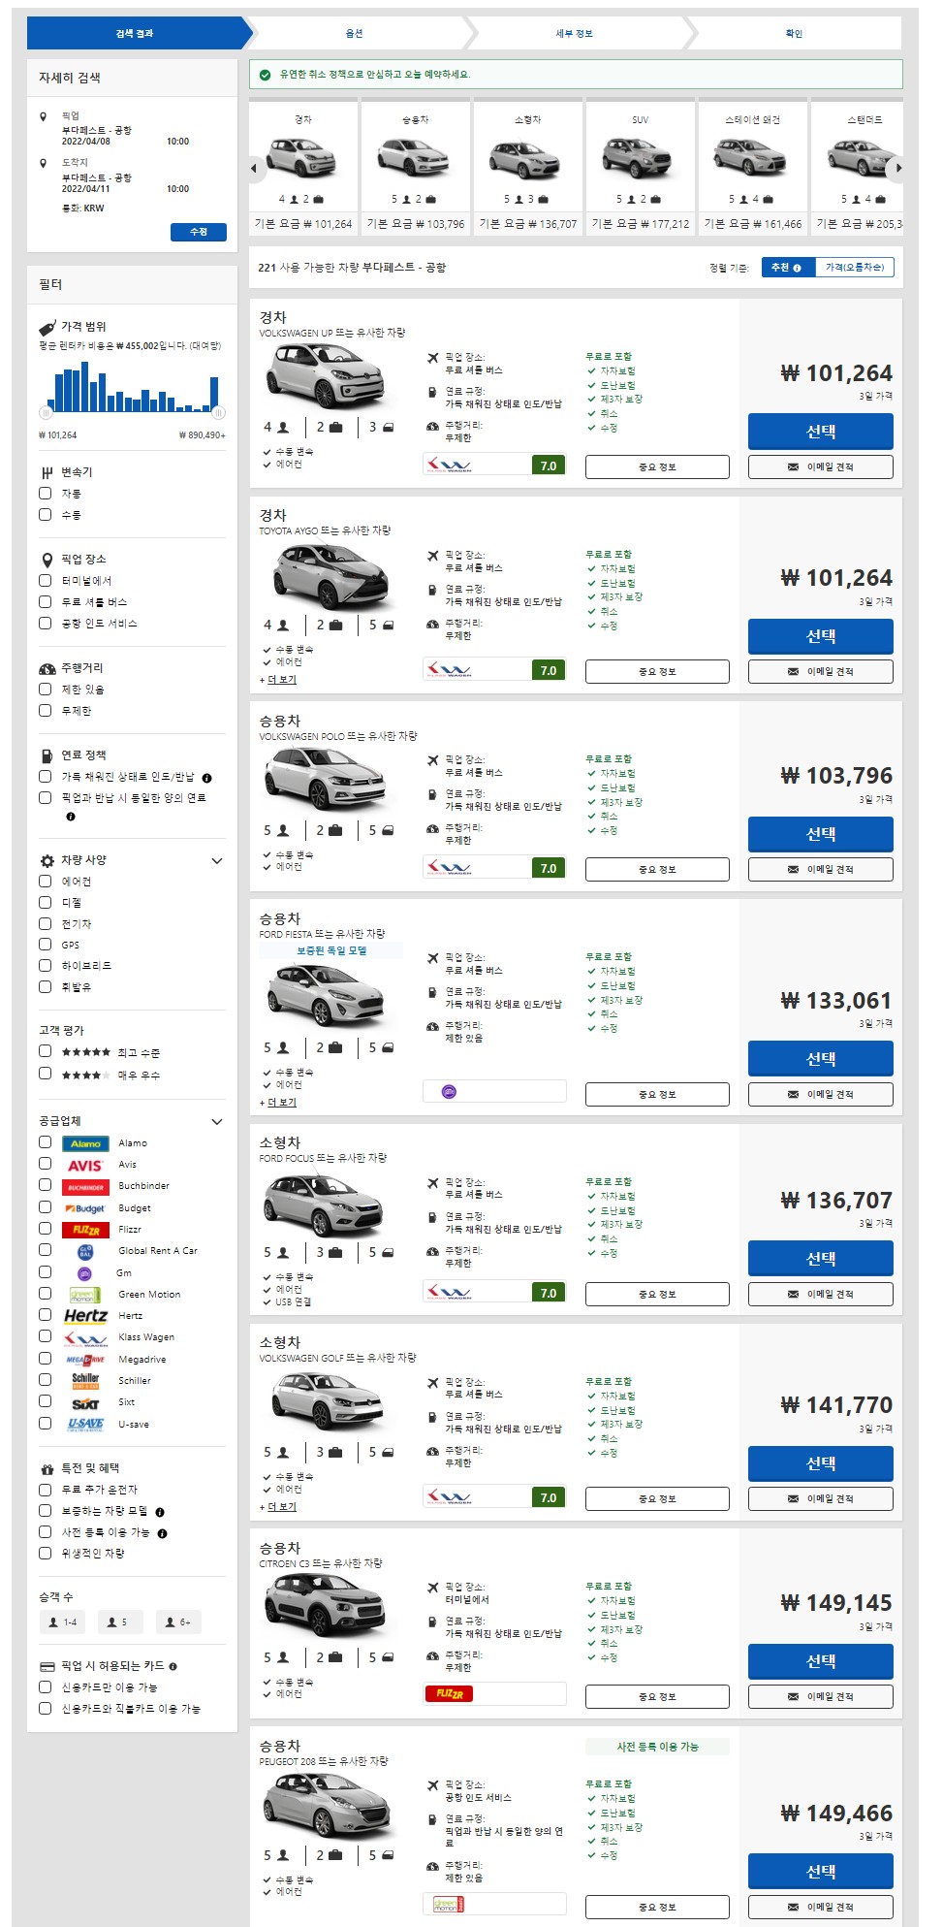943x1927 pixels.
Task: Click the Klass Wagen logo in supplier filters
Action: click(x=85, y=1338)
